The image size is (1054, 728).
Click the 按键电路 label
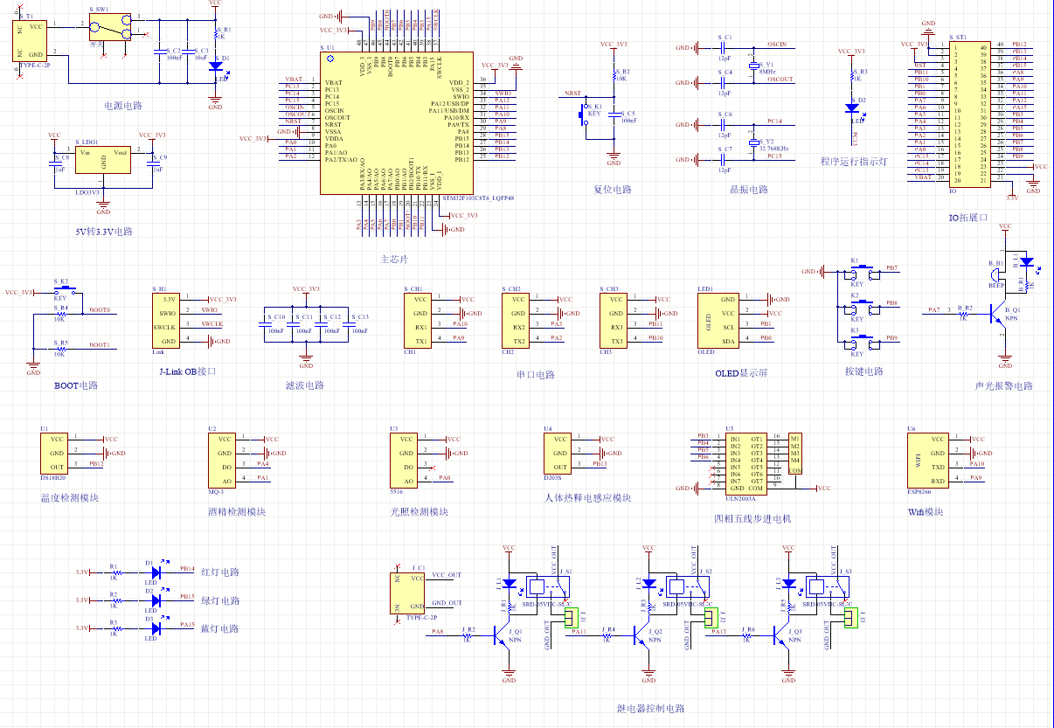click(864, 371)
